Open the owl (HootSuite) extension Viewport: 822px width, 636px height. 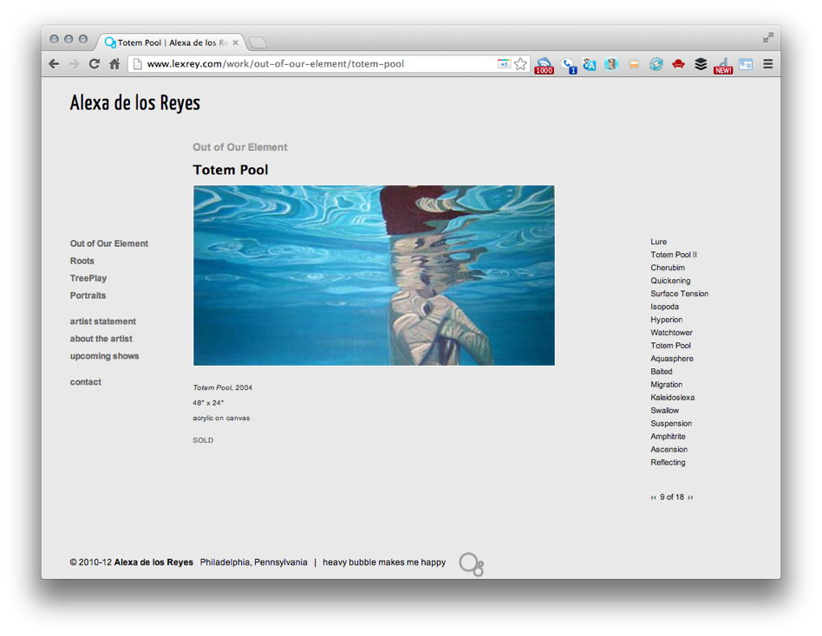(x=611, y=64)
